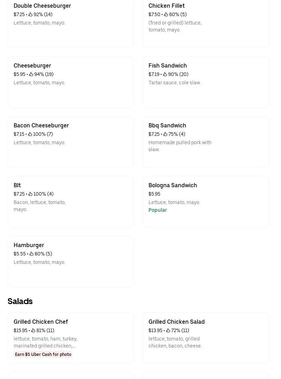Click thumbs-up icon on Bbq Sandwich

[165, 134]
